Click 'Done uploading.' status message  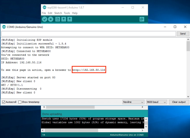[x=52, y=114]
